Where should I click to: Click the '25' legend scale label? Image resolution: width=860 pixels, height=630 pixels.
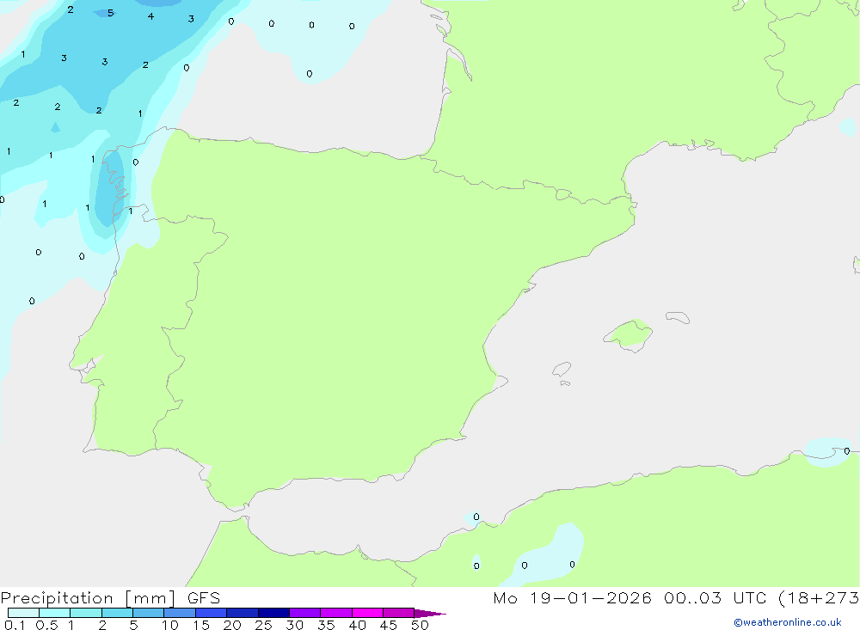264,625
